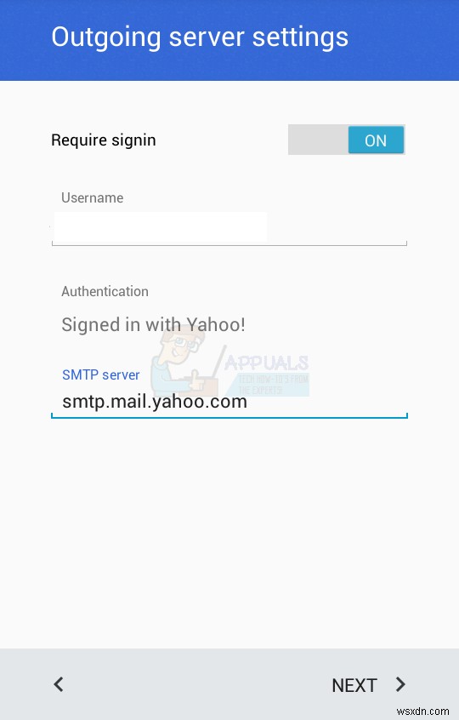Tap the forward chevron beside NEXT
The width and height of the screenshot is (459, 720).
[x=400, y=684]
